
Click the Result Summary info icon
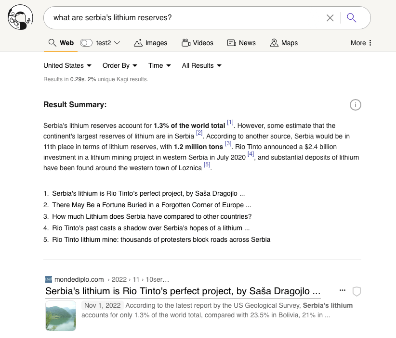tap(355, 105)
